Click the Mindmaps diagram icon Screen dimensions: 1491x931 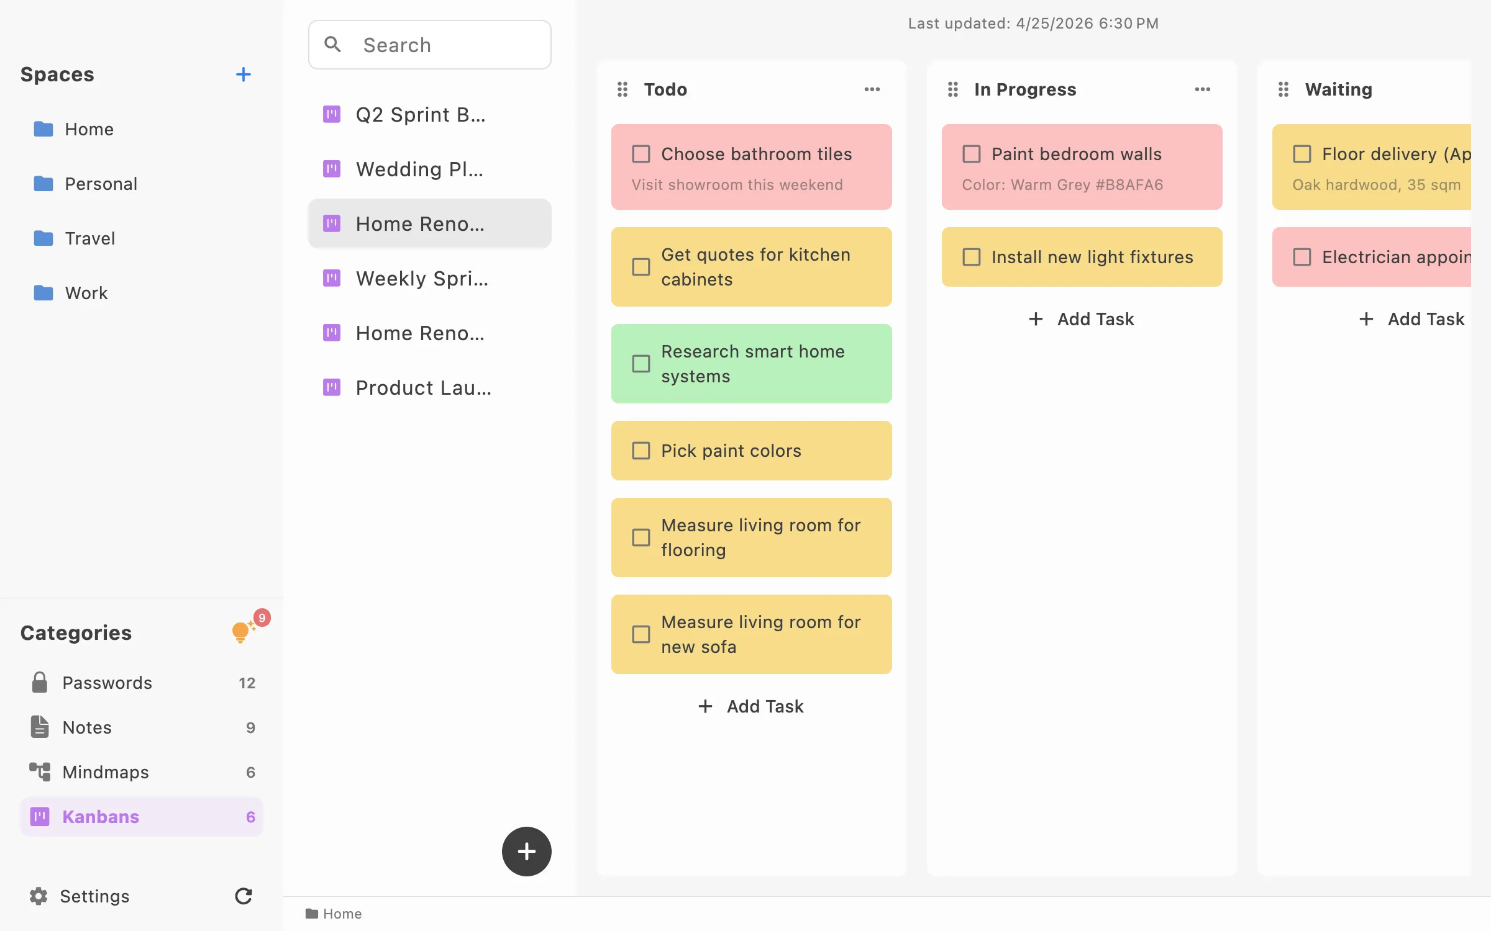coord(40,771)
